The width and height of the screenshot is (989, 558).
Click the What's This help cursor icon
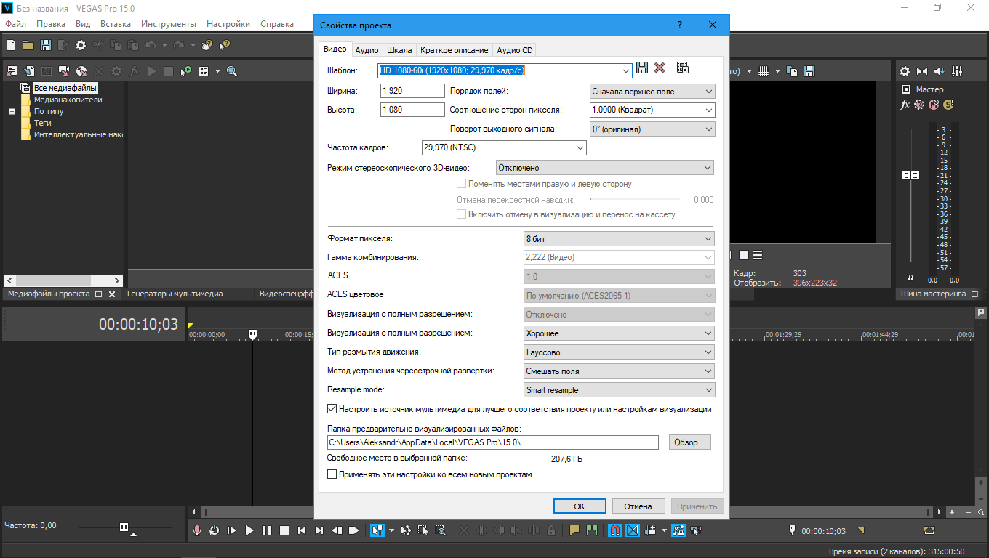(x=224, y=45)
